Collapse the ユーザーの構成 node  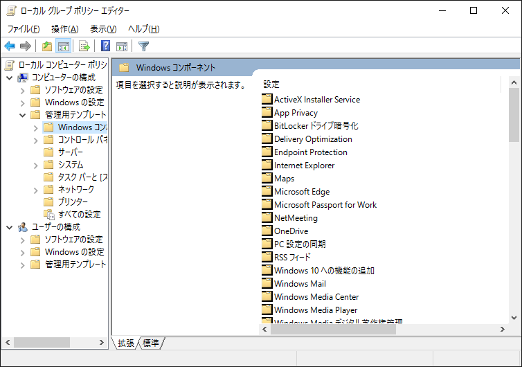[x=10, y=228]
